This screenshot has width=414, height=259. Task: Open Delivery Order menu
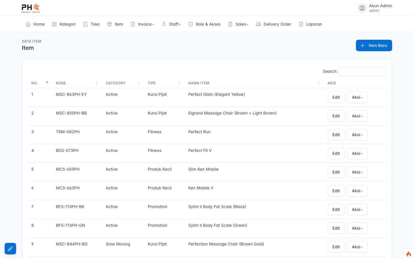click(274, 24)
